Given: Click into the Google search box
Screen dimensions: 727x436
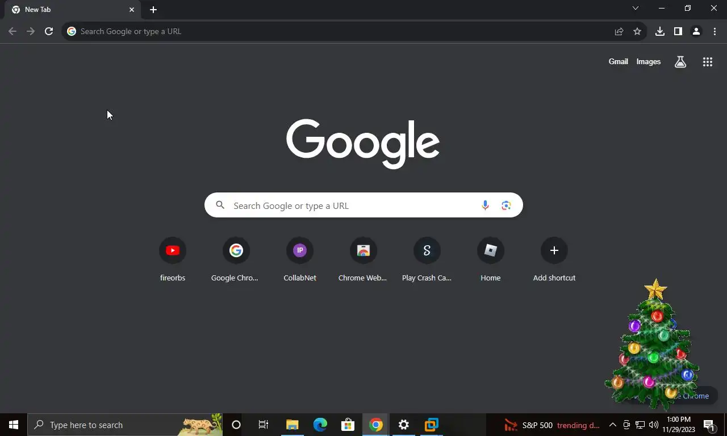Looking at the screenshot, I should click(x=363, y=205).
